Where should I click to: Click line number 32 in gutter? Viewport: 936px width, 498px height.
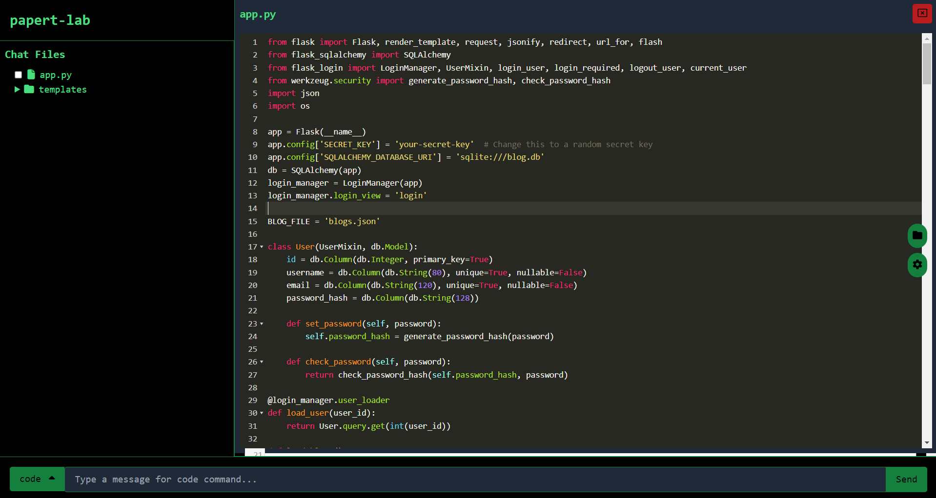coord(252,439)
